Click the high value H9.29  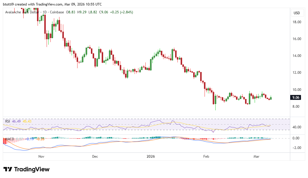81,12
